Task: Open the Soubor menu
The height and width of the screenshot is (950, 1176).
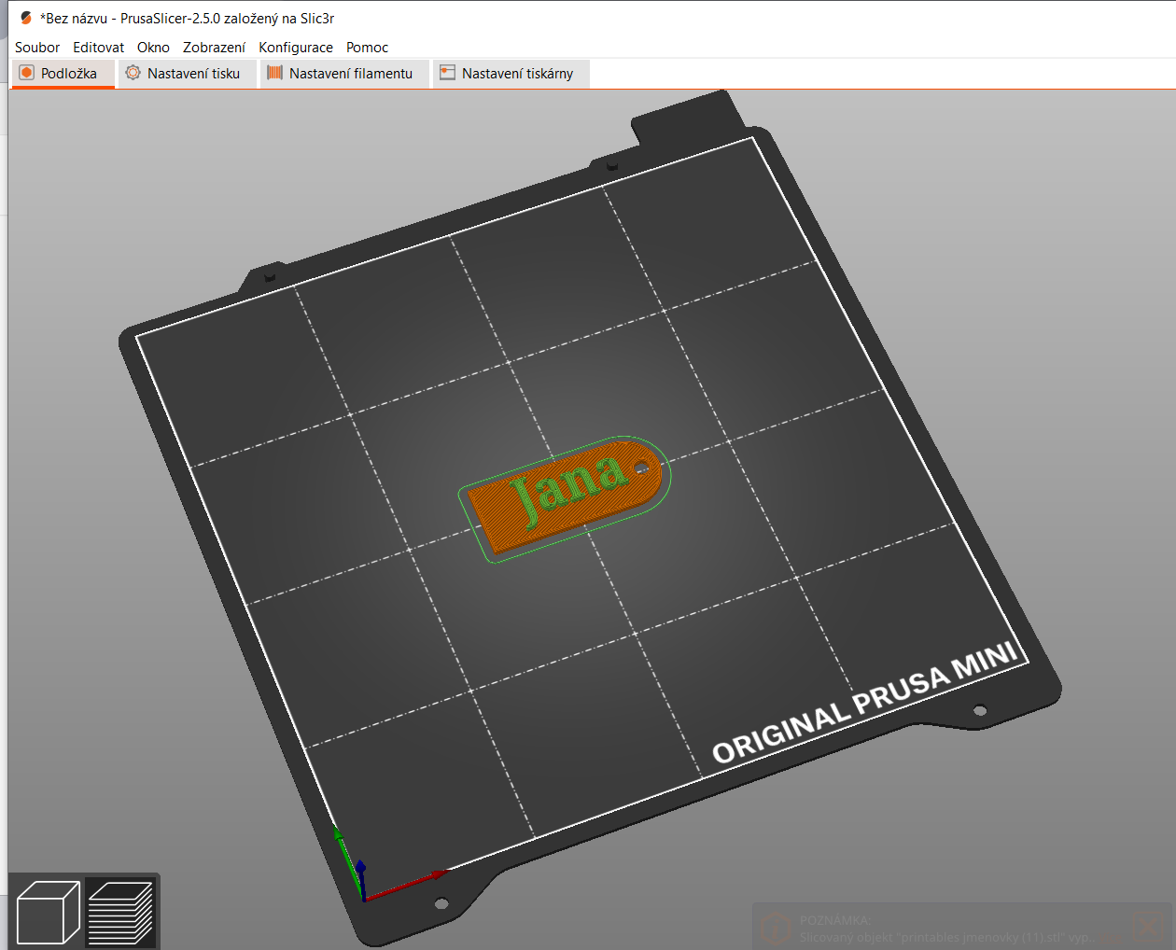Action: [x=37, y=48]
